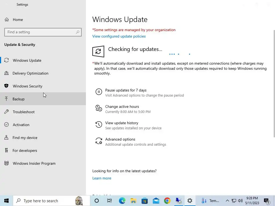Select Activation in sidebar
275x206 pixels.
[43, 124]
